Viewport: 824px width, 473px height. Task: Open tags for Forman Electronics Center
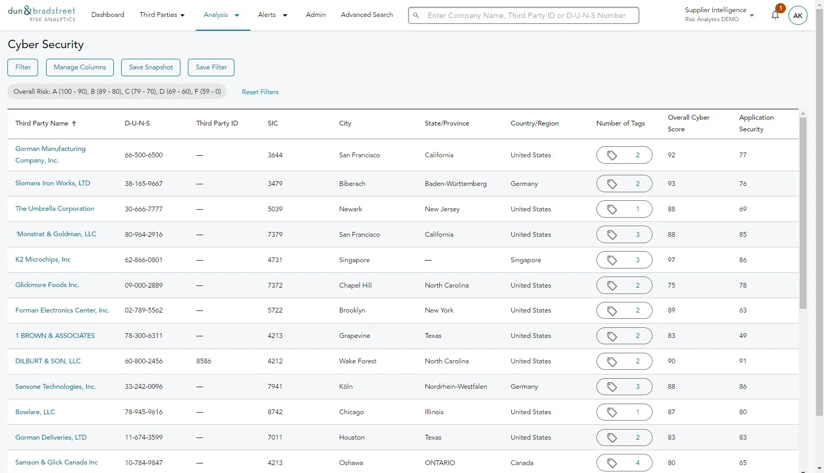pyautogui.click(x=624, y=310)
